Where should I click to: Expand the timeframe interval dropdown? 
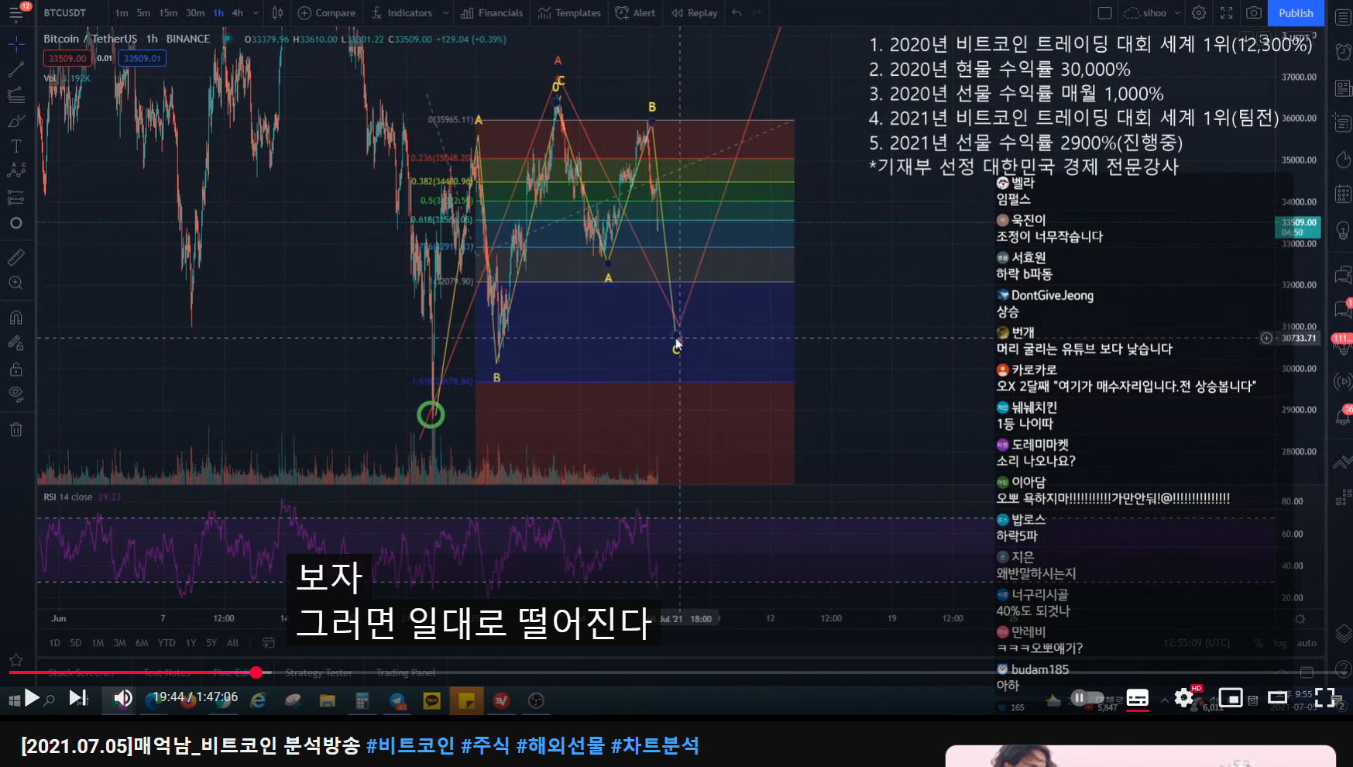click(x=256, y=12)
